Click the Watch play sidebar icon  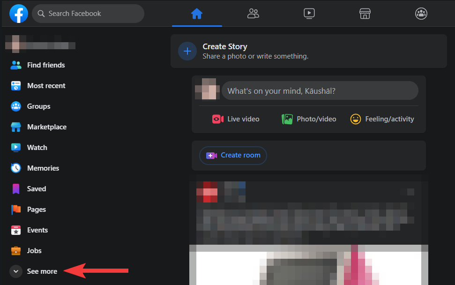click(16, 148)
